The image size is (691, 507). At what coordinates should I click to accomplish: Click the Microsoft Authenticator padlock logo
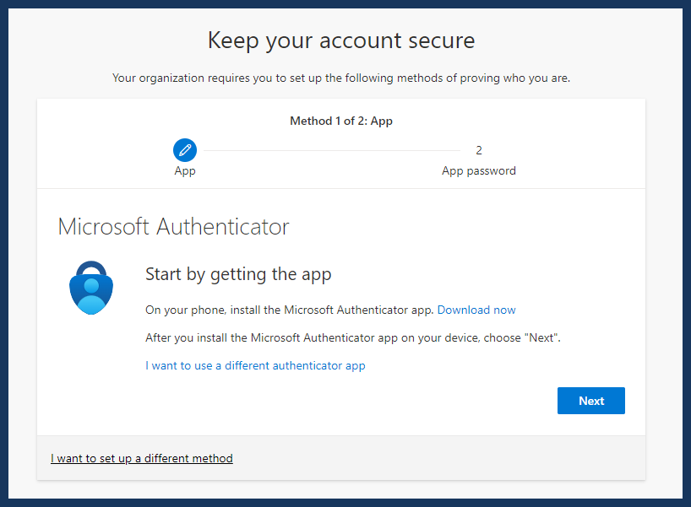point(91,288)
